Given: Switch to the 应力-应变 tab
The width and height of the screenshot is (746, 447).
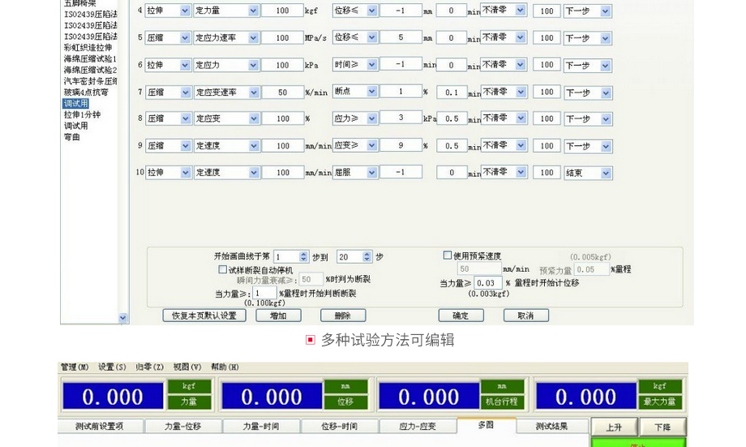Looking at the screenshot, I should coord(417,427).
